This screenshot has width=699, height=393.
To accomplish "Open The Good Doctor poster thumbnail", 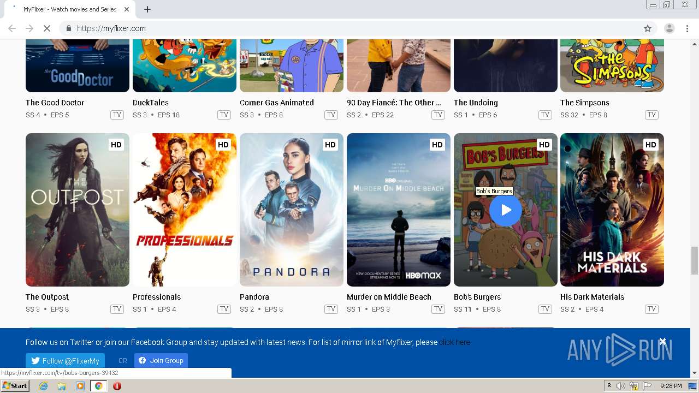I will click(78, 65).
